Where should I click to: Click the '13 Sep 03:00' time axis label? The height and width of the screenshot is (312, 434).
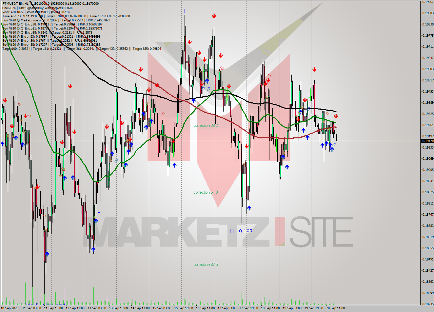97,308
